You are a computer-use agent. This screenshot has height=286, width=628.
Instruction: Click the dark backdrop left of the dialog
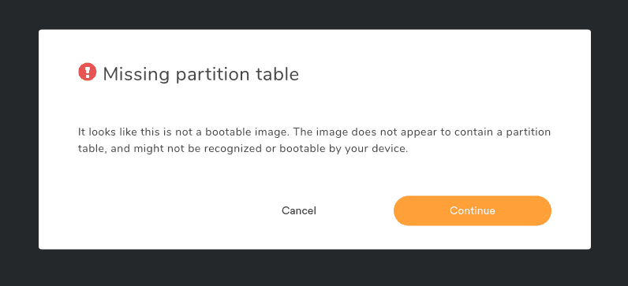[x=19, y=140]
